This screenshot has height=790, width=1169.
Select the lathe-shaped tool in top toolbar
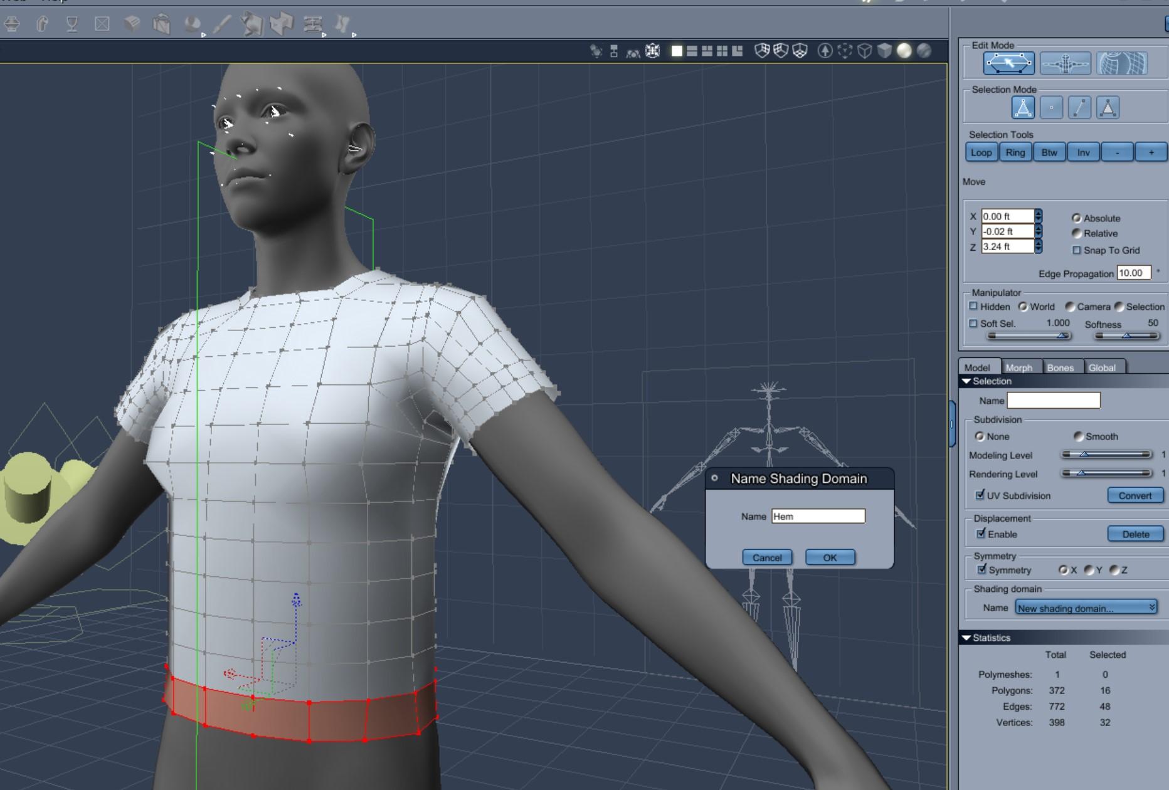coord(12,24)
